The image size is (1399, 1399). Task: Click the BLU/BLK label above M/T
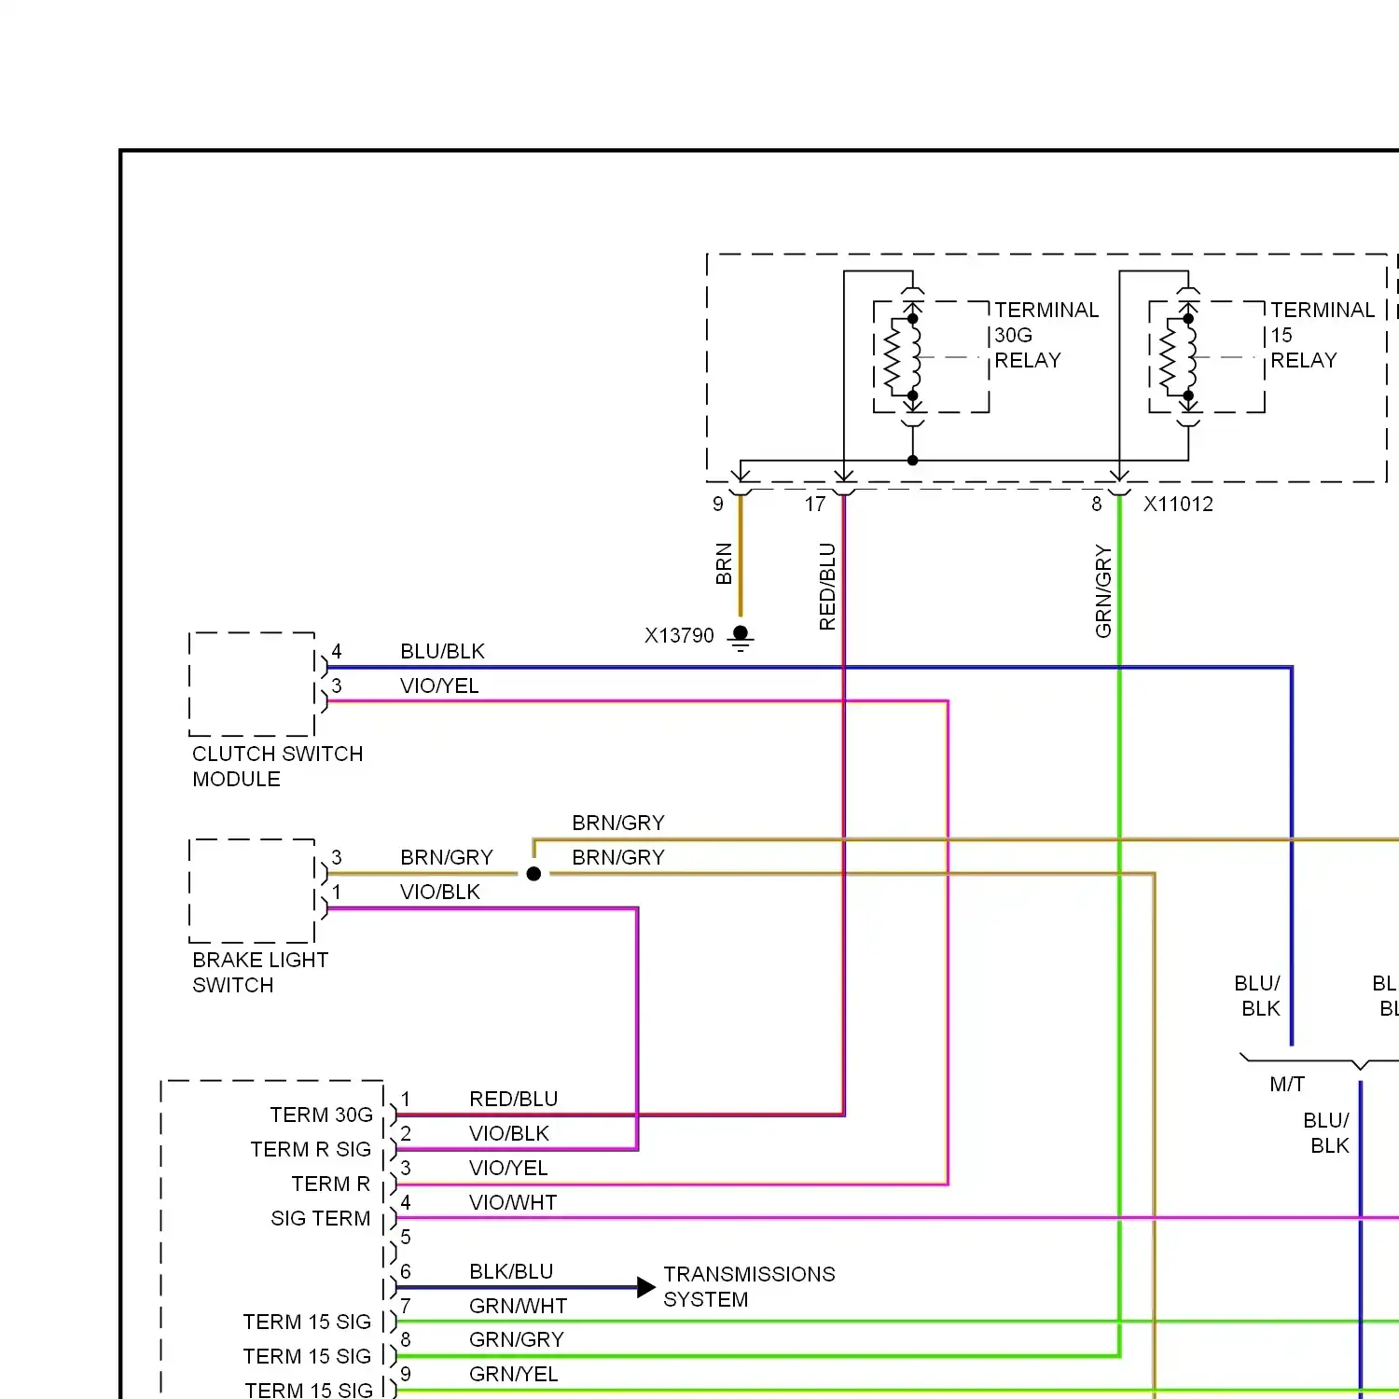(x=1257, y=996)
